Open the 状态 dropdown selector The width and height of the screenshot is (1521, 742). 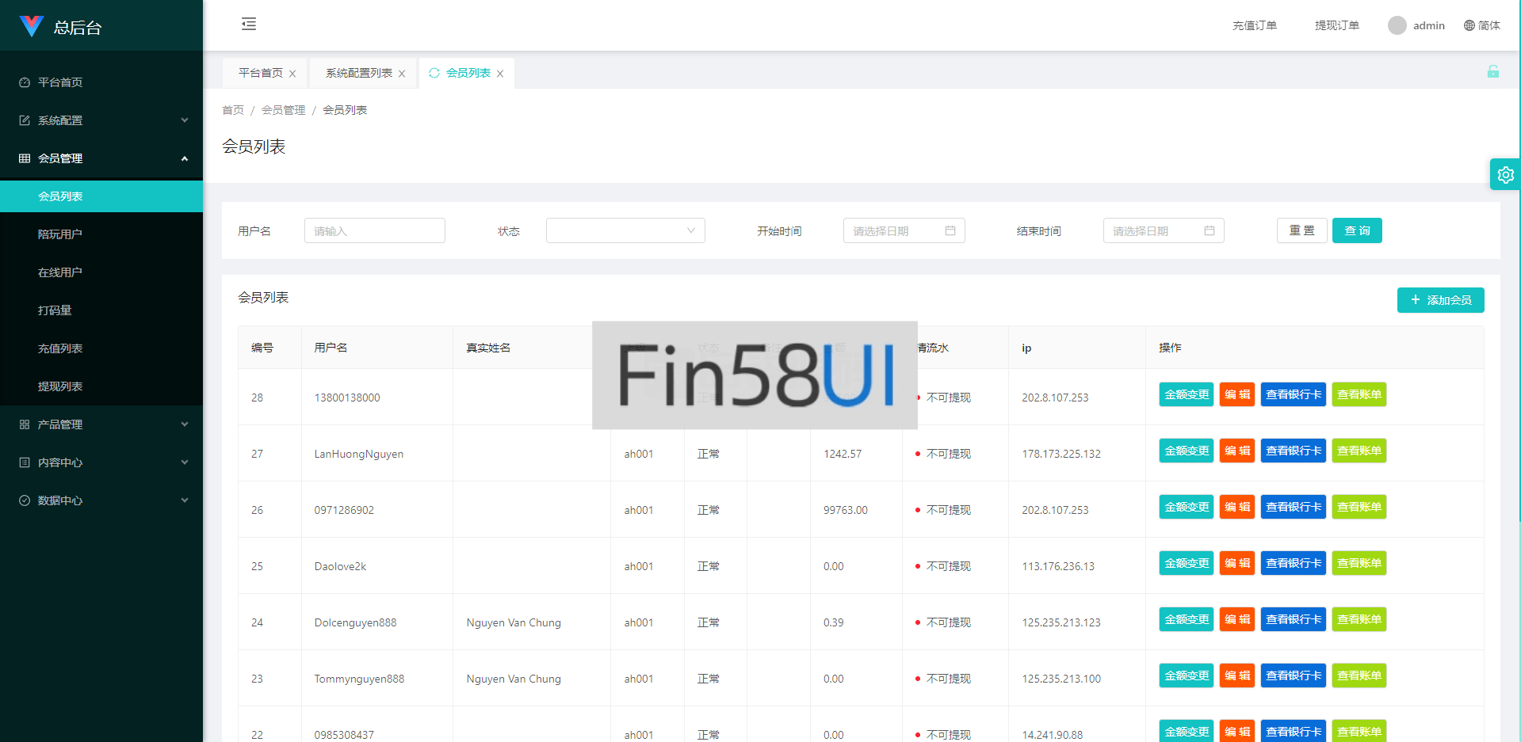(x=625, y=230)
